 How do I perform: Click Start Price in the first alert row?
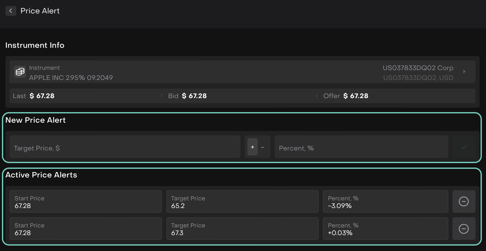(85, 202)
